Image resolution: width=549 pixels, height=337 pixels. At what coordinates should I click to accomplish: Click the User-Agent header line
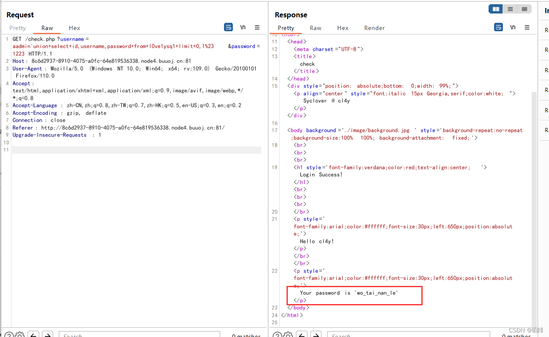[134, 69]
